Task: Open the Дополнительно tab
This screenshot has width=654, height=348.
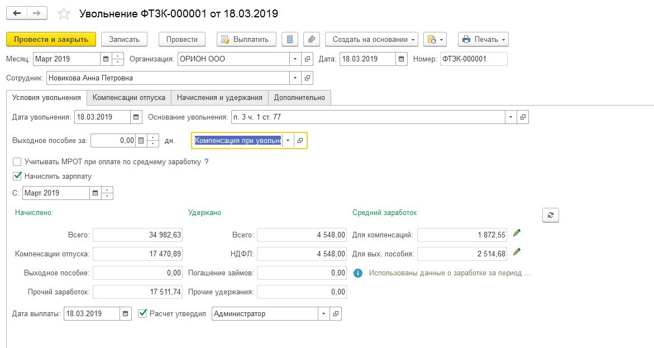Action: click(x=299, y=97)
